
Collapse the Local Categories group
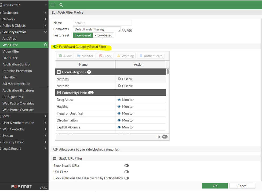click(59, 72)
